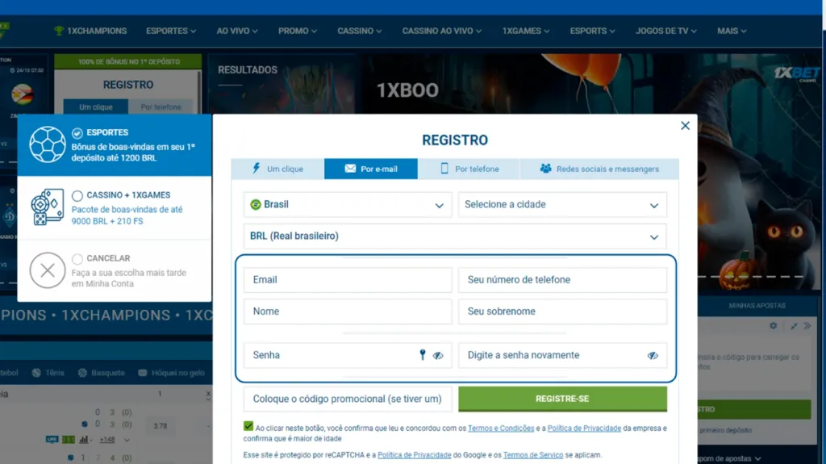Image resolution: width=826 pixels, height=464 pixels.
Task: Click the trophy icon beside 1XCHAMPIONS
Action: pyautogui.click(x=59, y=31)
